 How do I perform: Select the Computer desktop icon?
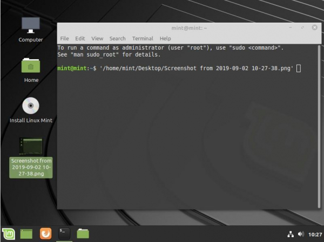(31, 25)
